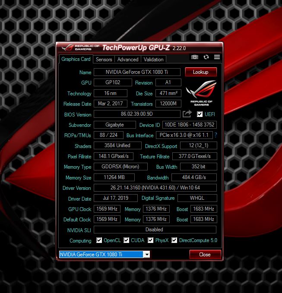Click the Bus Interface question mark
The width and height of the screenshot is (282, 293).
[215, 135]
